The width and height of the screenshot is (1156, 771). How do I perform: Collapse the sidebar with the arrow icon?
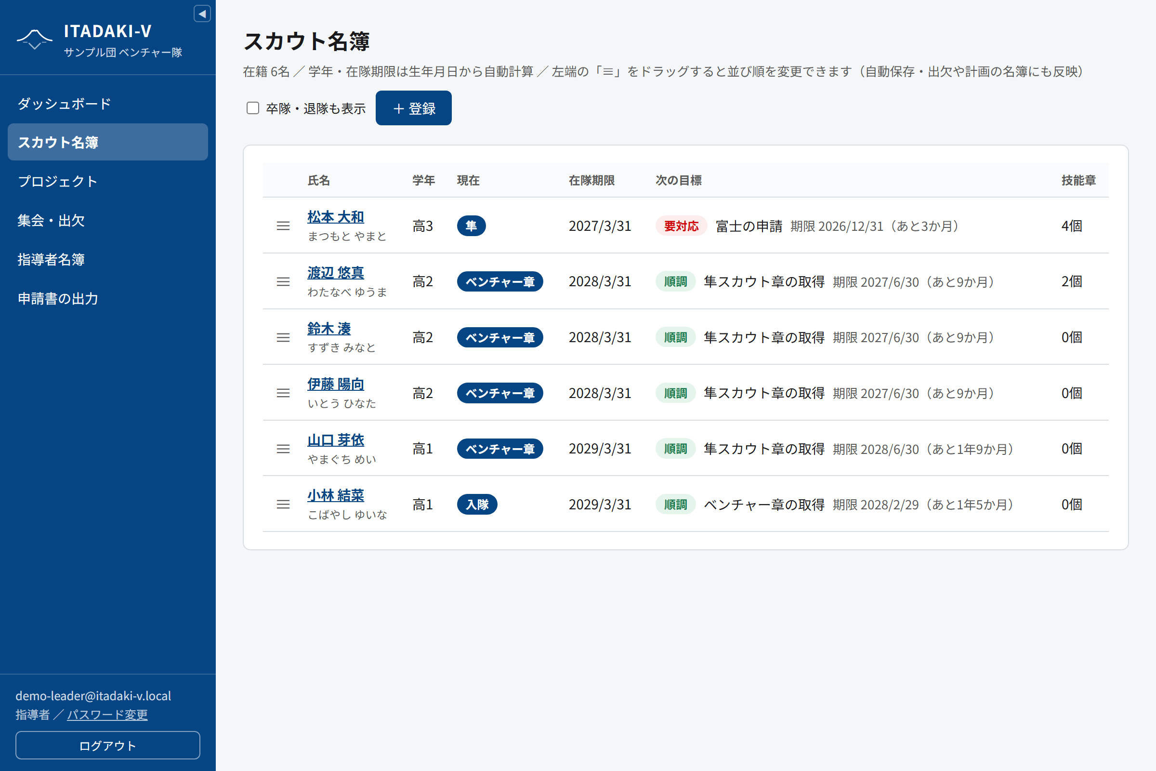[202, 14]
